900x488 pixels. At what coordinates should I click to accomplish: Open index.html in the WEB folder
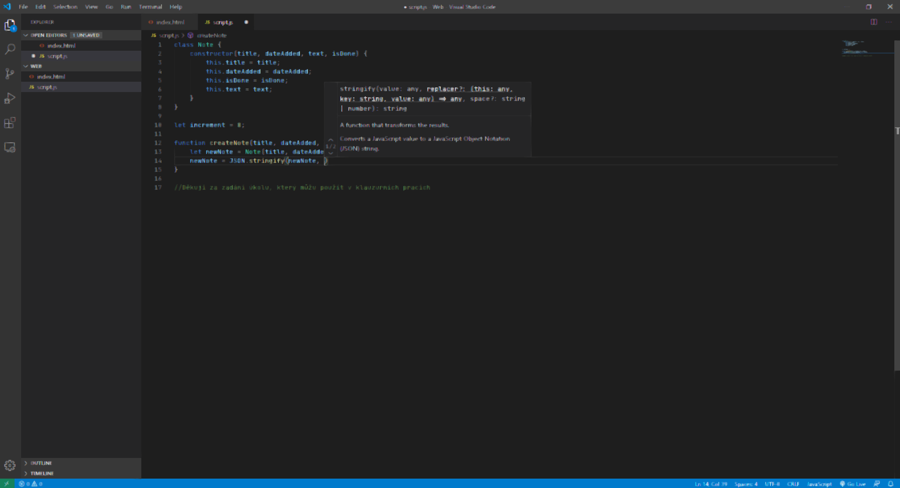(81, 77)
